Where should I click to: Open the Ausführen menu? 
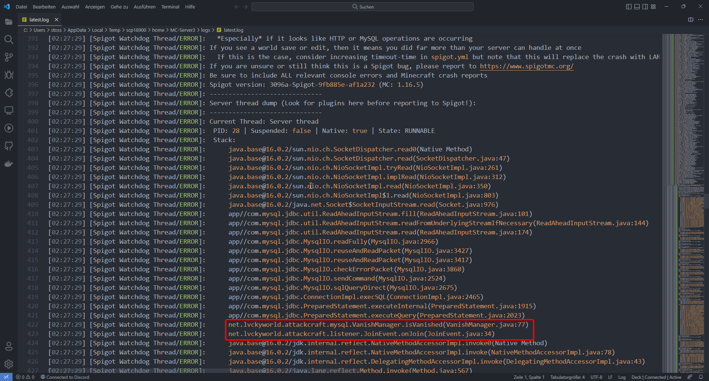pyautogui.click(x=144, y=7)
